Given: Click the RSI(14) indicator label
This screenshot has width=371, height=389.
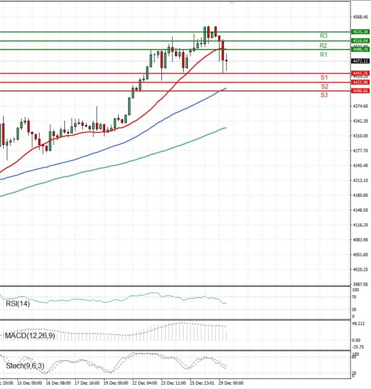Looking at the screenshot, I should click(x=17, y=304).
